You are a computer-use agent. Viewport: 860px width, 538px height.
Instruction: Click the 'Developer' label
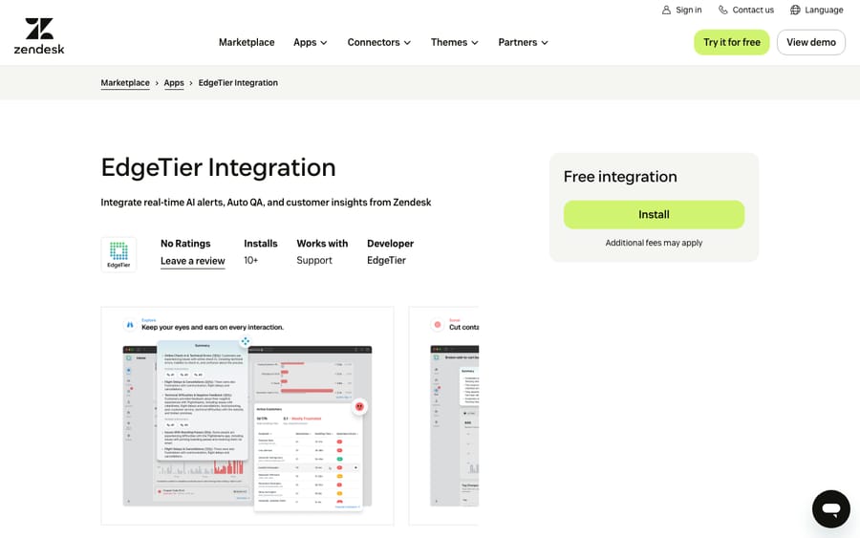coord(390,244)
